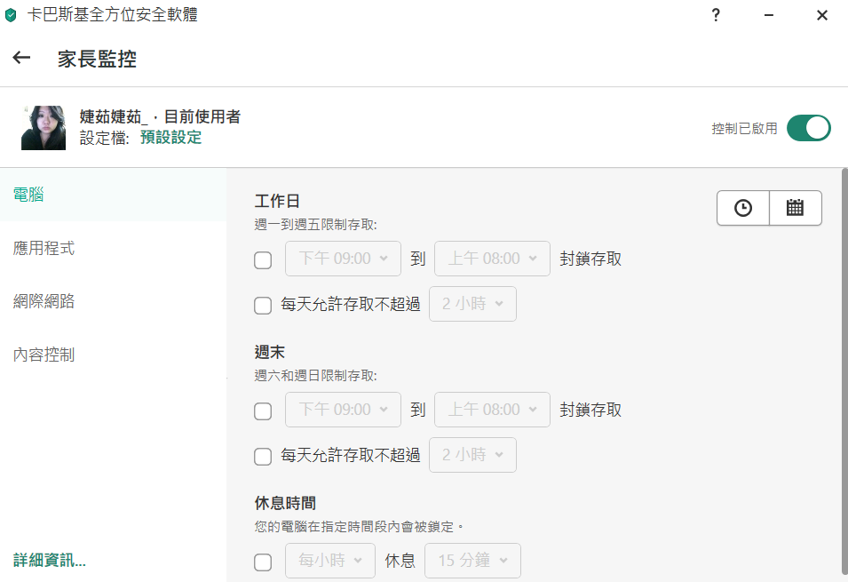Open the 內容控制 sidebar tab
The width and height of the screenshot is (848, 582).
[44, 355]
